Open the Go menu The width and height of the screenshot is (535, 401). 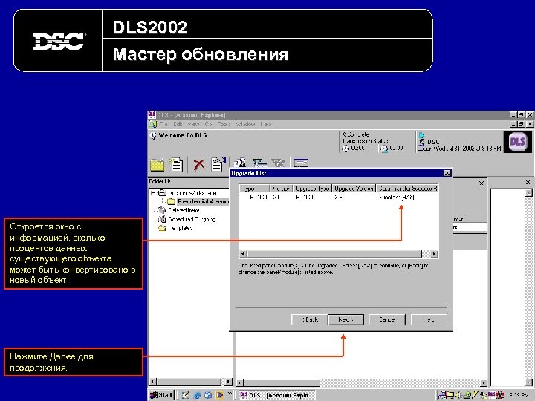tap(209, 124)
